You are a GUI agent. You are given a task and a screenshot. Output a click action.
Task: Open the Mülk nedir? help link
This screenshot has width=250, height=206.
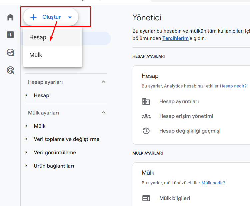[x=213, y=183]
